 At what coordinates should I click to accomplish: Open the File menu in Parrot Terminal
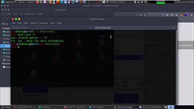pos(13,23)
